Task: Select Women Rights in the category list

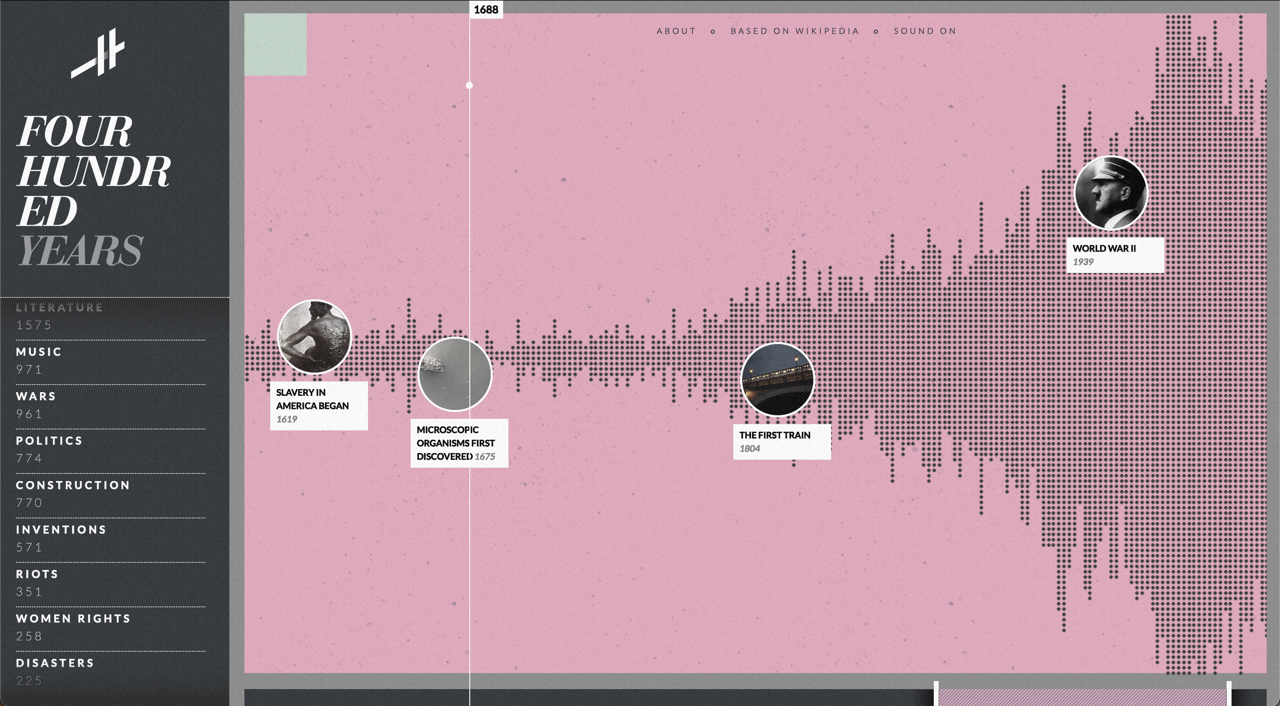Action: [x=72, y=618]
